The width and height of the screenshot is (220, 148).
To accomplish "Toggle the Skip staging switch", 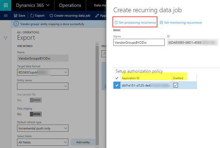I will [35, 114].
